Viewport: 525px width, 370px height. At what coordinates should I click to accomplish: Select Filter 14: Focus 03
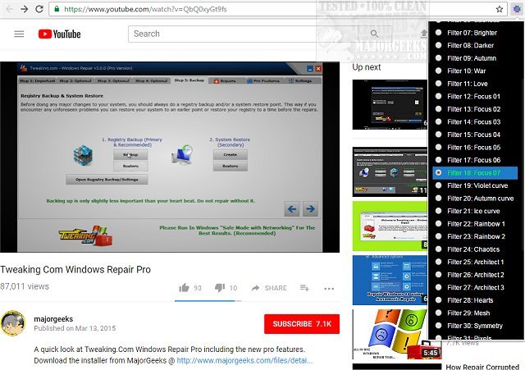coord(472,122)
